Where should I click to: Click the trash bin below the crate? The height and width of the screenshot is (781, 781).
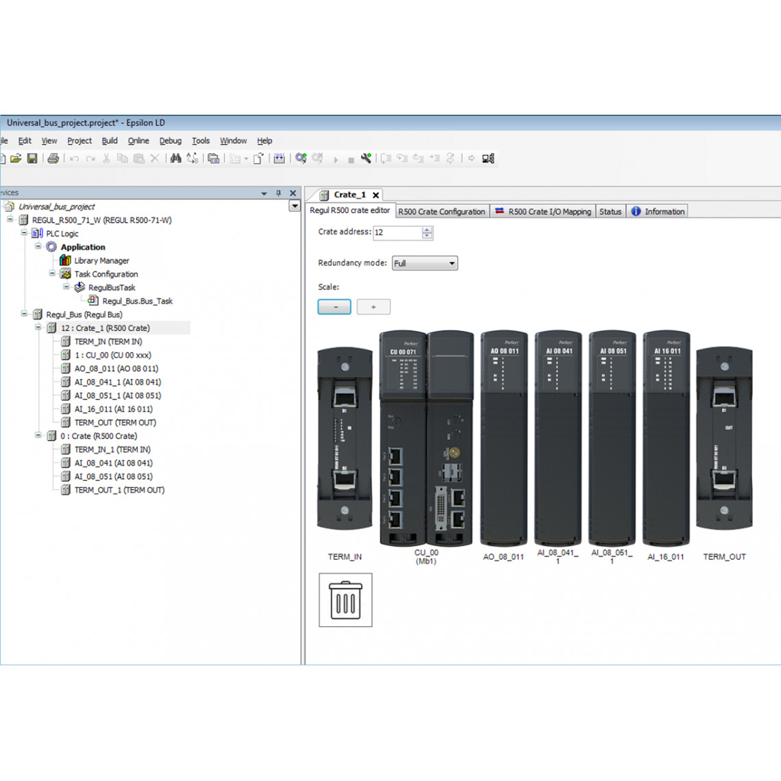[x=346, y=599]
